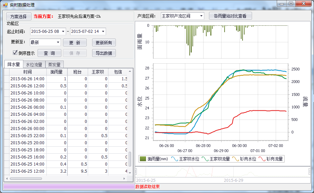314x193 pixels.
Task: Click the 钐岗流量 red legend icon
Action: pyautogui.click(x=262, y=159)
